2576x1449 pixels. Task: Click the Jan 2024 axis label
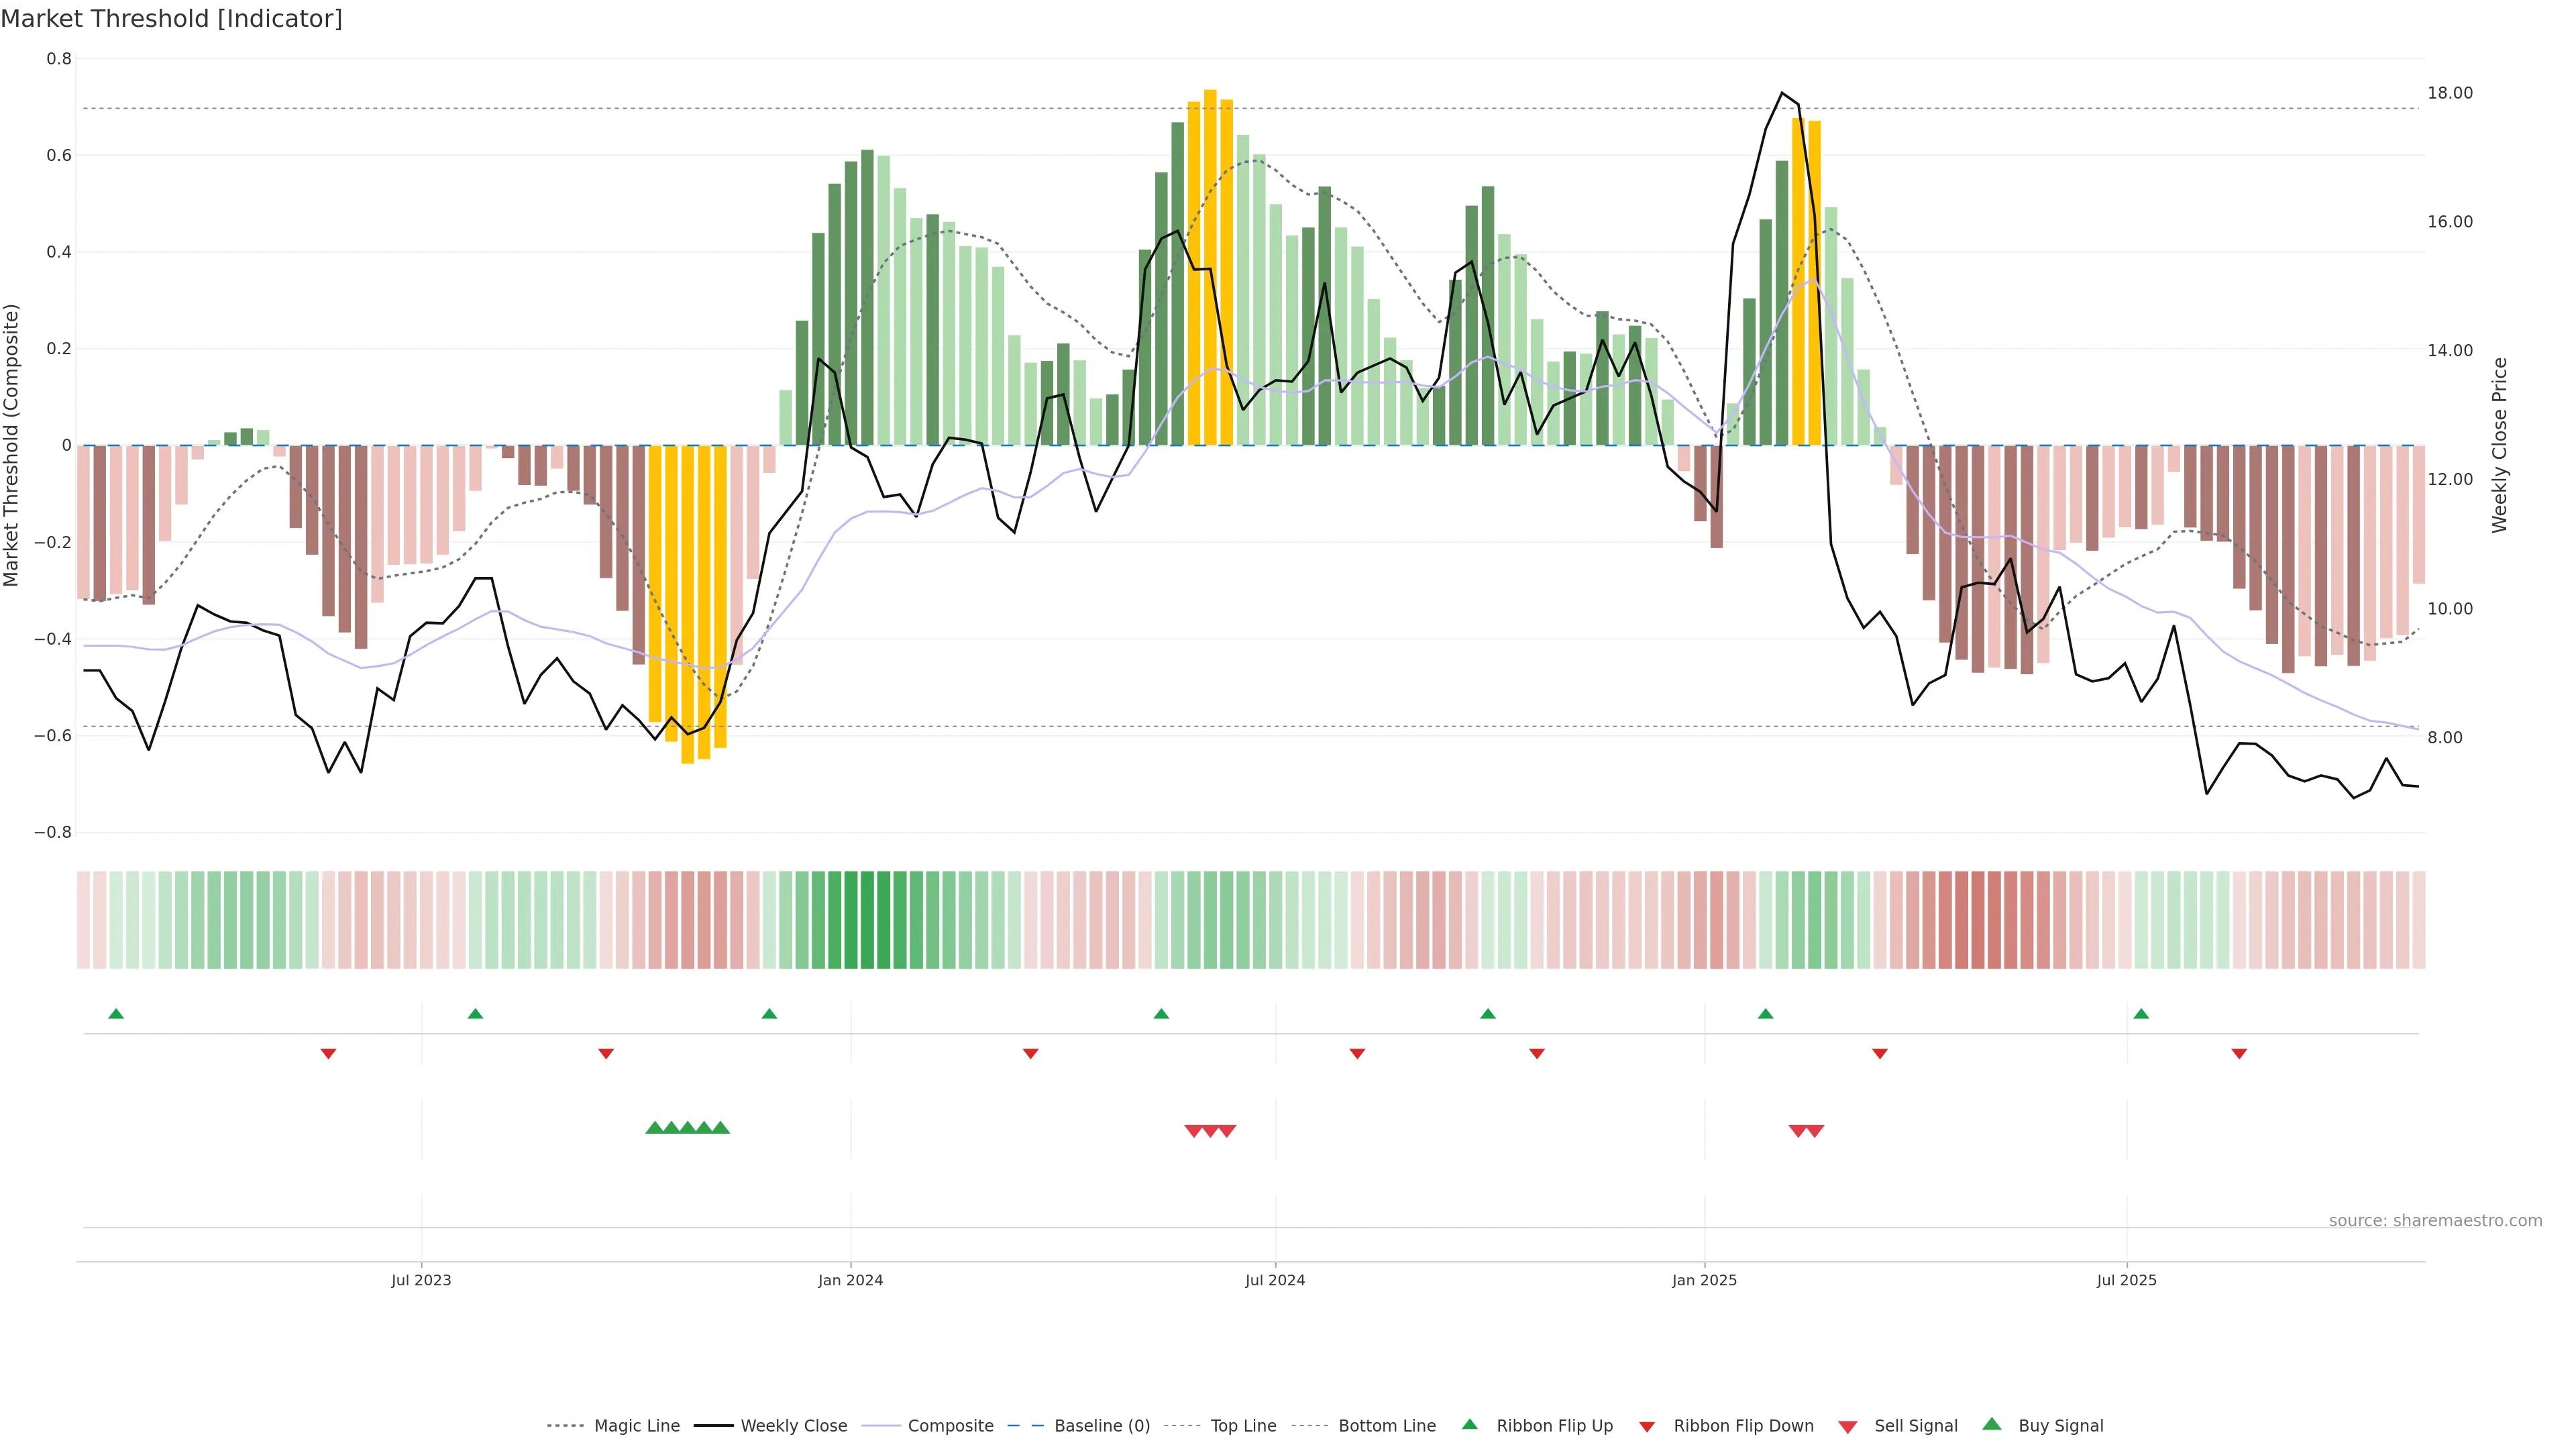click(x=850, y=1280)
